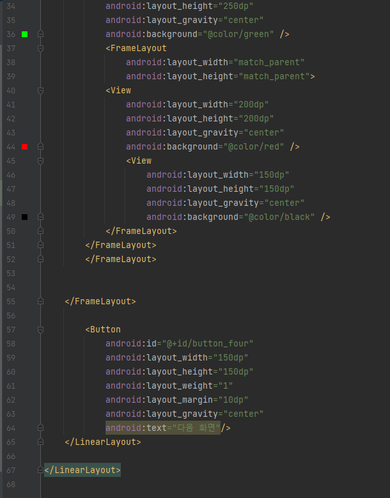Click the layout_margin="10dp" attribute
This screenshot has width=390, height=498.
tap(177, 400)
